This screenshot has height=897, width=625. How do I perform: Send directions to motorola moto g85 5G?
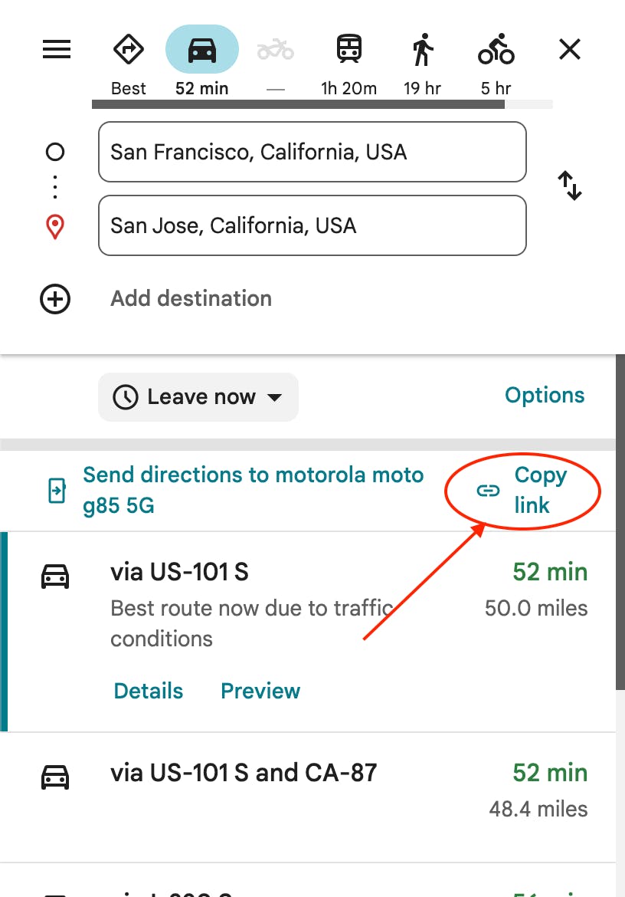(x=253, y=491)
